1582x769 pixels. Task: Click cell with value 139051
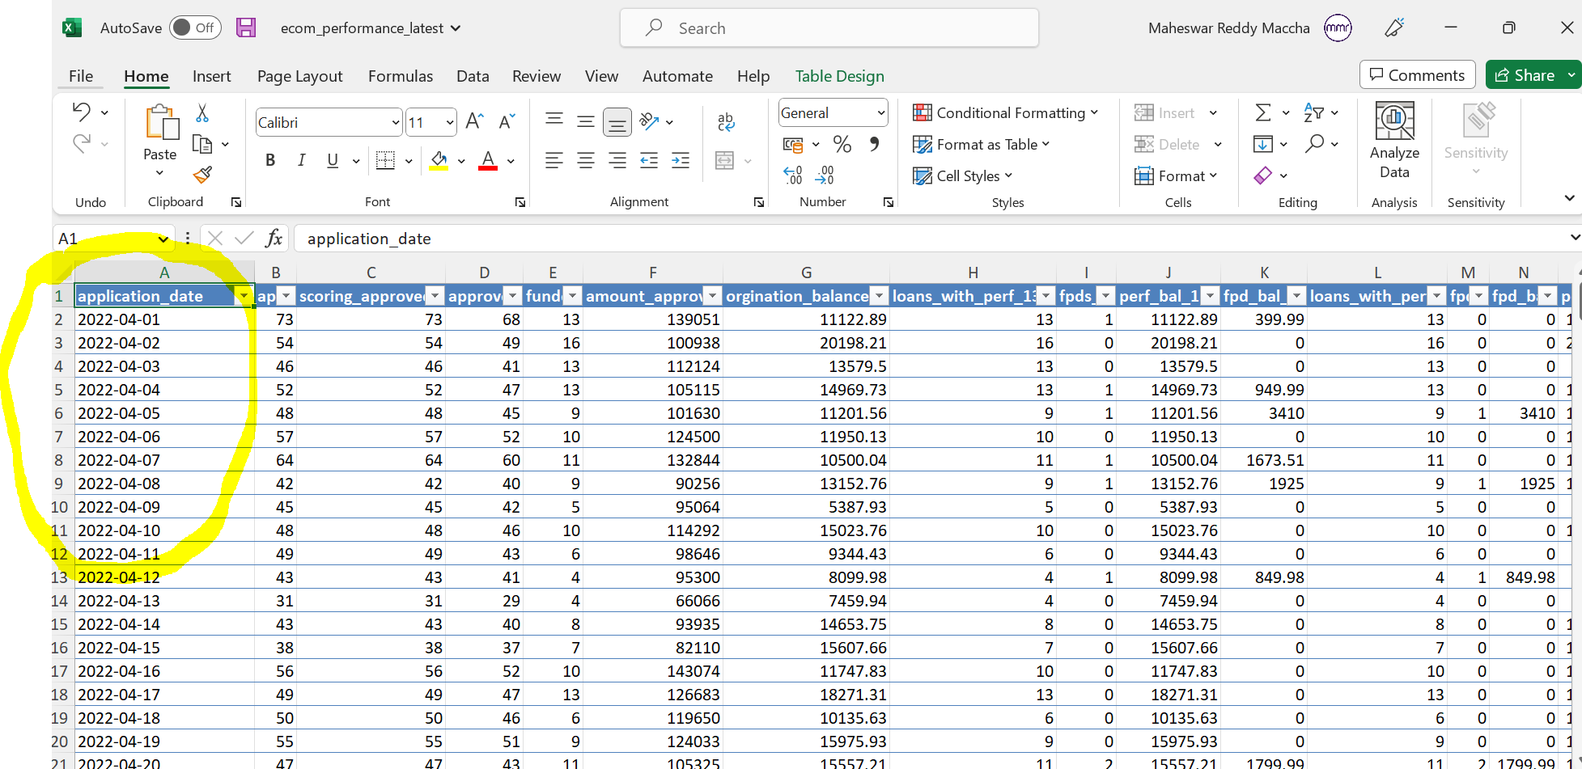click(x=653, y=319)
